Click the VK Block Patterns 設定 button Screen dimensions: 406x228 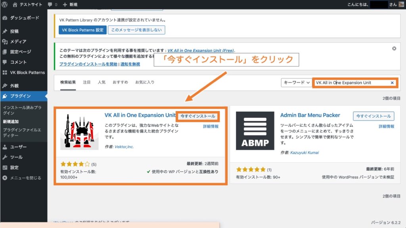[82, 30]
